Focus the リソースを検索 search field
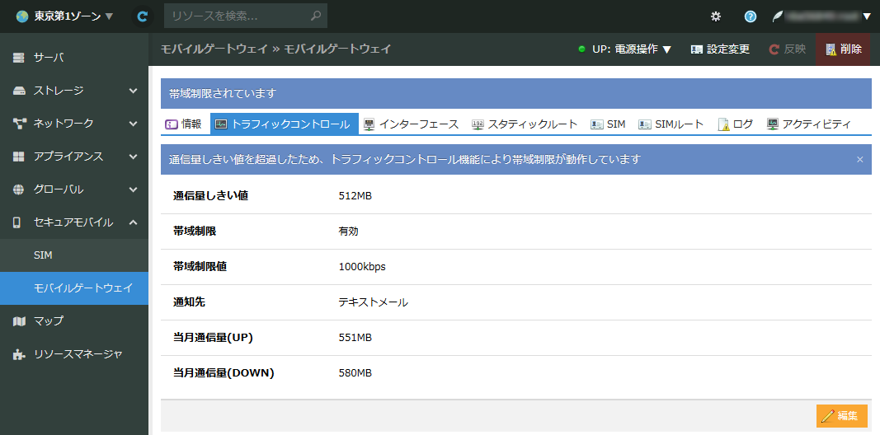 click(245, 16)
